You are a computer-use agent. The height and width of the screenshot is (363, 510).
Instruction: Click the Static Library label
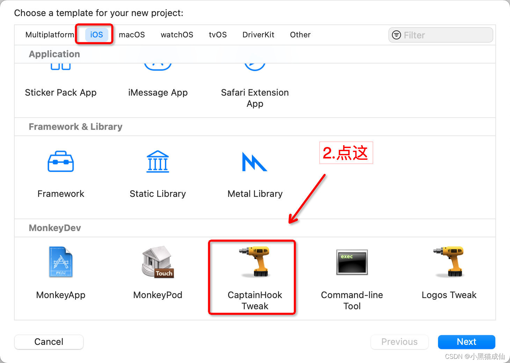click(158, 194)
